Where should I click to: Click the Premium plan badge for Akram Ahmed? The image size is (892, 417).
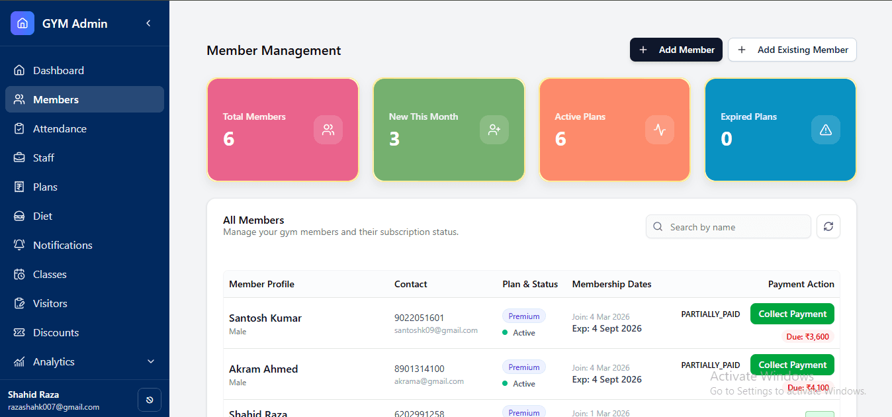pos(523,367)
